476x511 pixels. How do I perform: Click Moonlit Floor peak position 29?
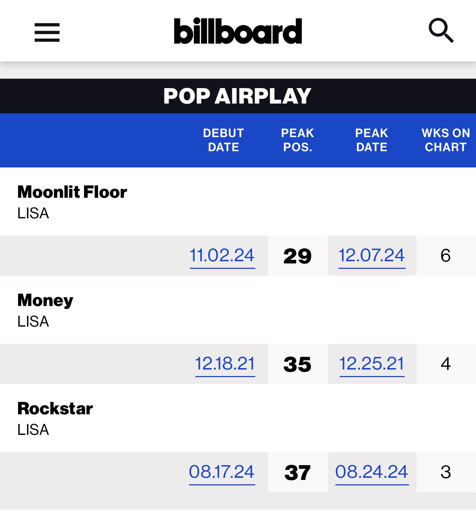pyautogui.click(x=297, y=256)
